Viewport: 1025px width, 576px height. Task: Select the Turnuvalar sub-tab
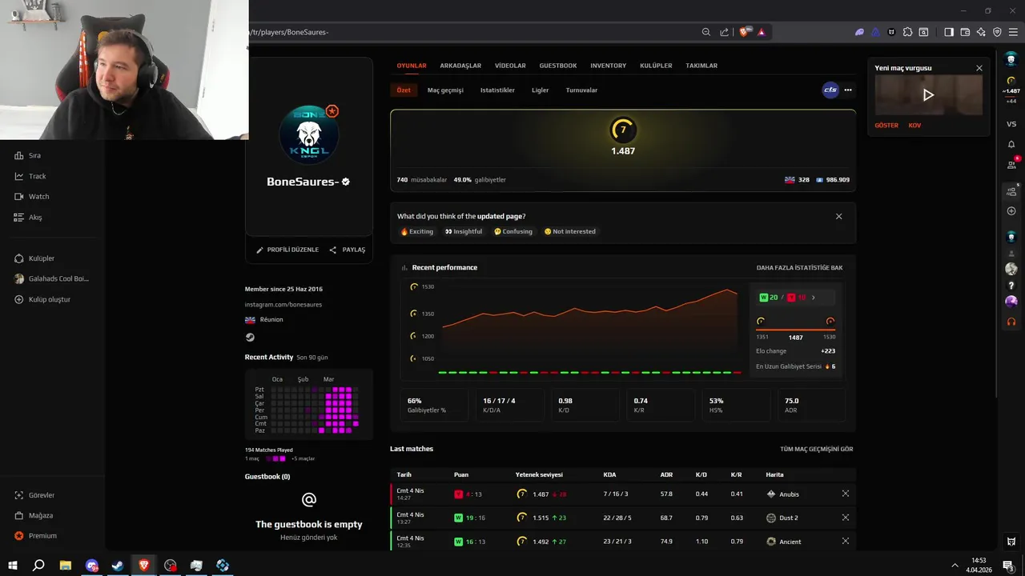pos(581,90)
